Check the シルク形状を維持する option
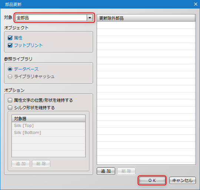The width and height of the screenshot is (200, 190). tap(10, 108)
